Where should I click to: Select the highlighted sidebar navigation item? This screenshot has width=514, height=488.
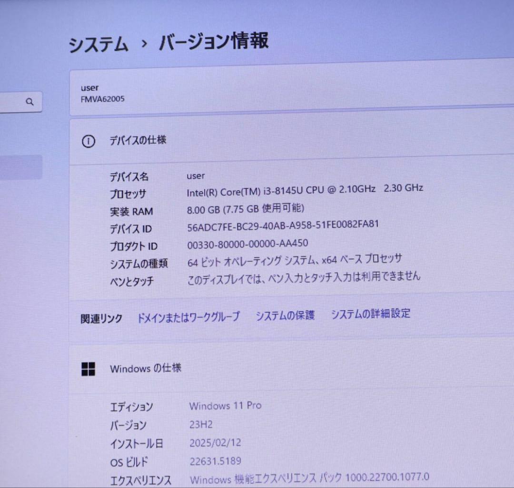[20, 167]
